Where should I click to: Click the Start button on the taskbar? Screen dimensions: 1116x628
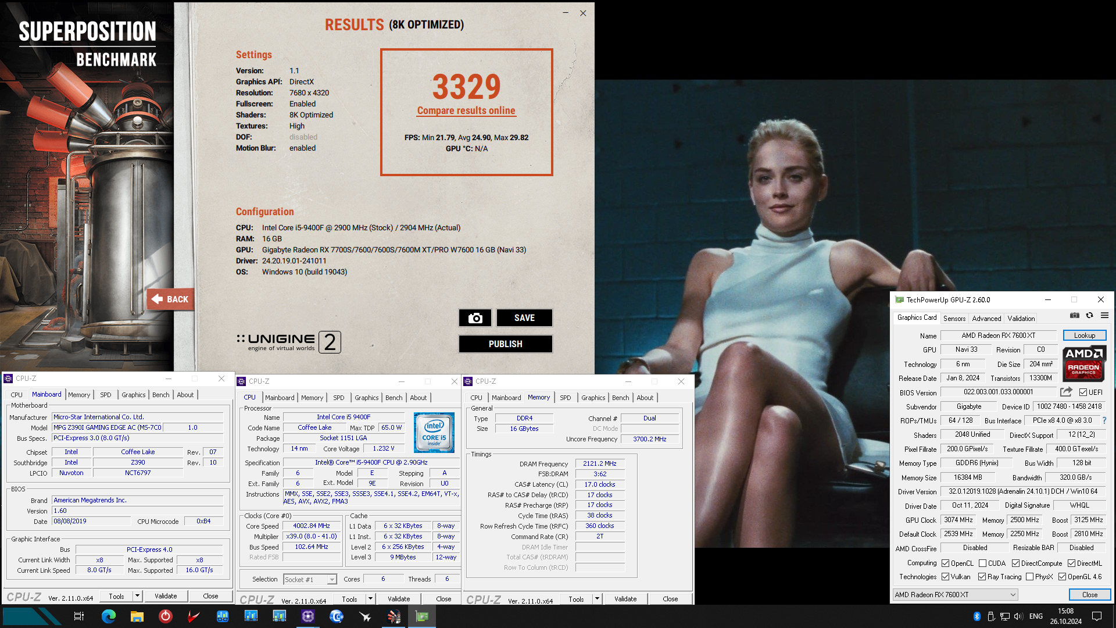pyautogui.click(x=32, y=616)
